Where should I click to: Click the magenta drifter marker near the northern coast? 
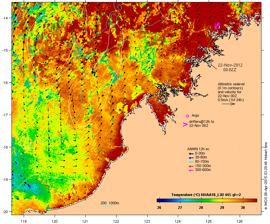[217, 25]
